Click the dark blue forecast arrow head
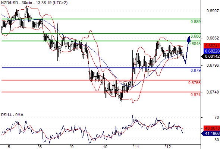 (x=189, y=39)
